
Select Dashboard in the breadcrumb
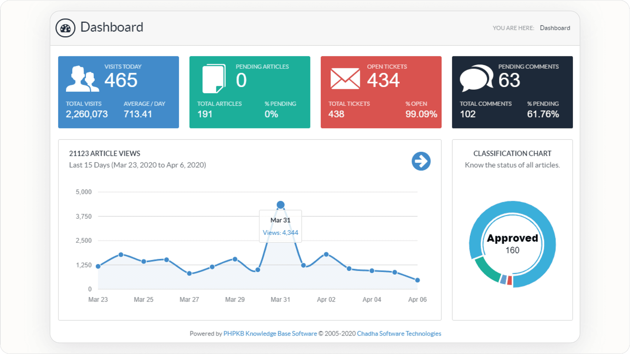(555, 28)
